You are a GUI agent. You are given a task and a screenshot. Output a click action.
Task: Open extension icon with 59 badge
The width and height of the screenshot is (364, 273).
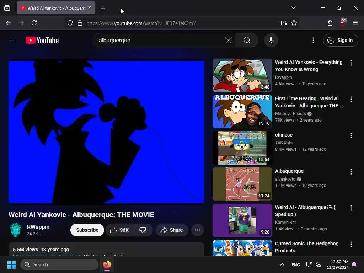tap(343, 22)
